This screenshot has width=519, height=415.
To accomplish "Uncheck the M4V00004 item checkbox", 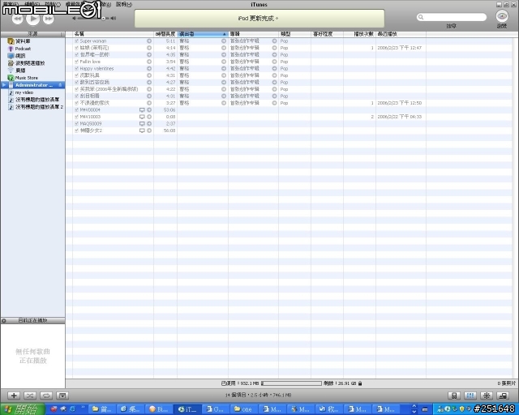I will 76,110.
